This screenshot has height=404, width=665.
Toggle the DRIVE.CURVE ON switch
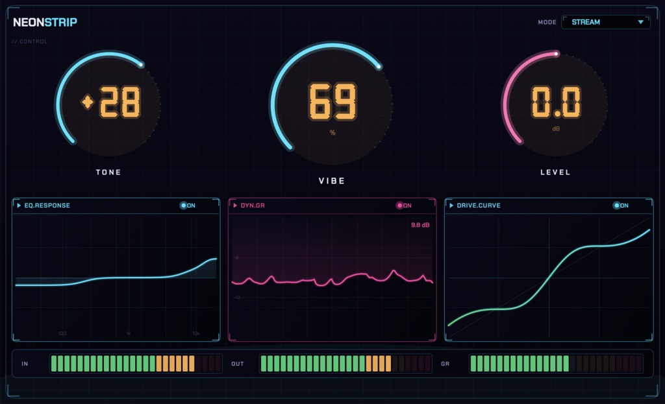[620, 206]
